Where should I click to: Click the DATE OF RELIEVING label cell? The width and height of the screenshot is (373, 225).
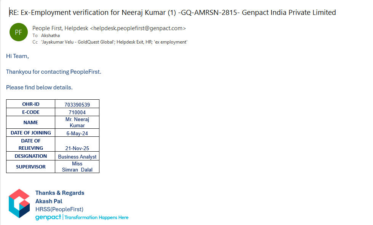click(31, 144)
